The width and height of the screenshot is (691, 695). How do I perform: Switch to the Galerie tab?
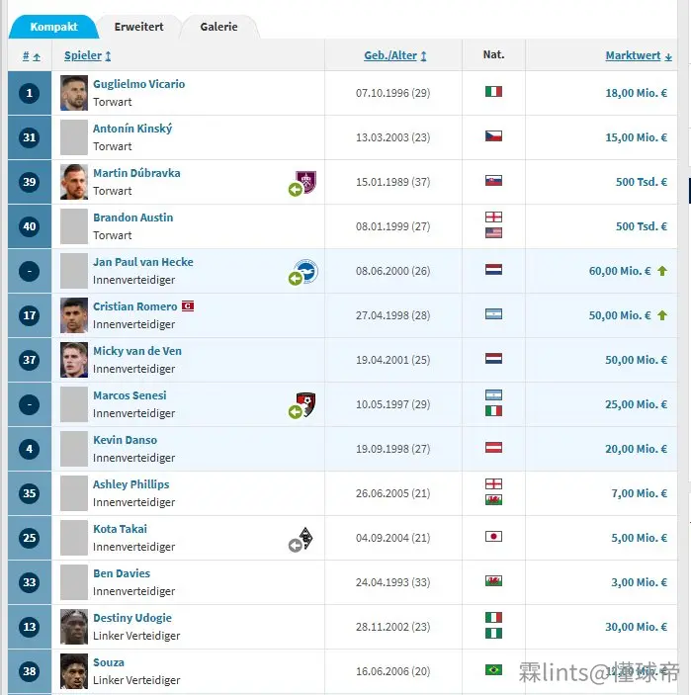(218, 27)
